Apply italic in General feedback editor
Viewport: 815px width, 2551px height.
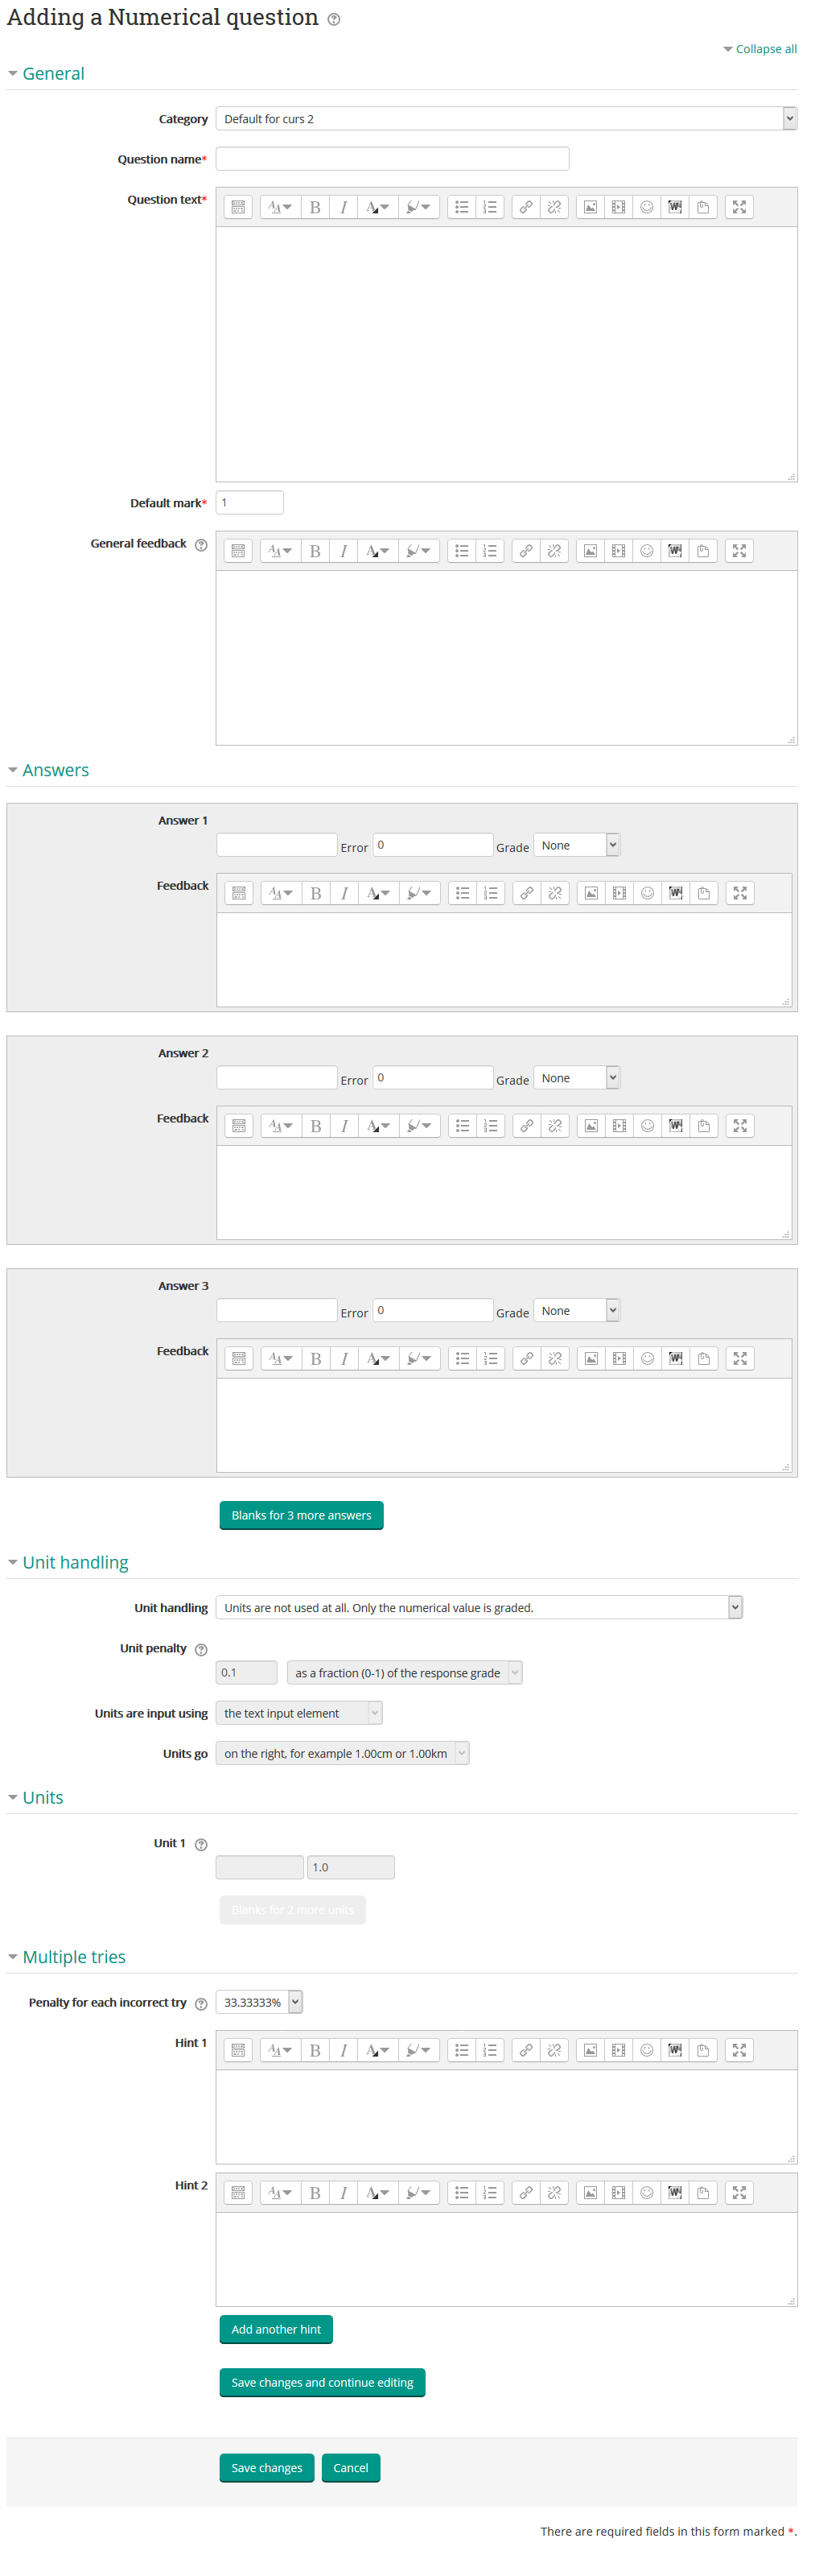(344, 551)
